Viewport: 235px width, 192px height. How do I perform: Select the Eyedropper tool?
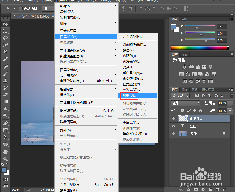[x=5, y=59]
